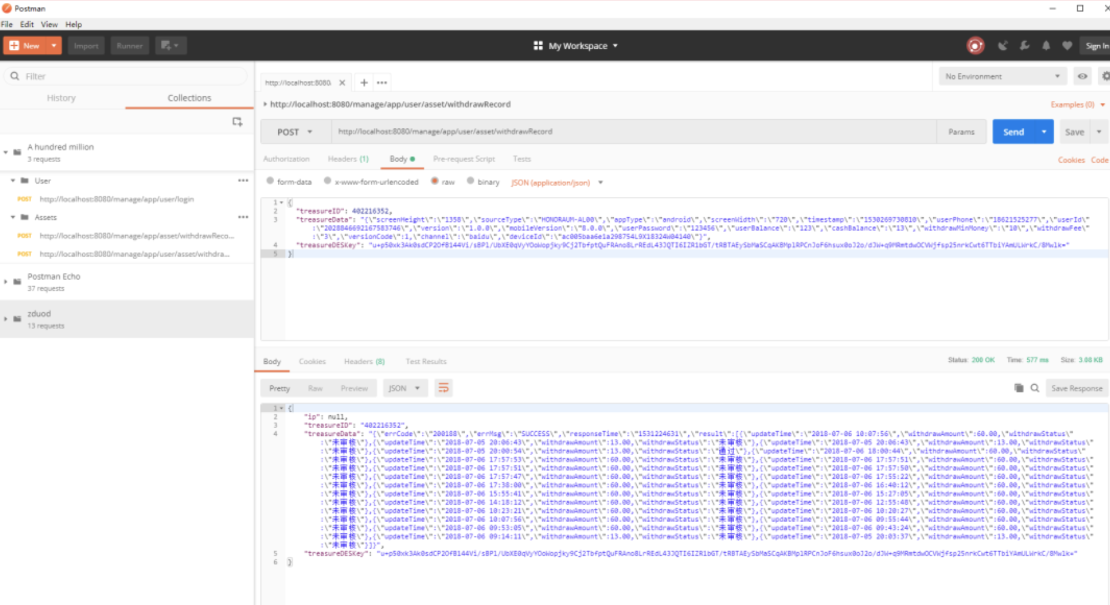
Task: Open the request Headers (1) tab
Action: pyautogui.click(x=348, y=159)
